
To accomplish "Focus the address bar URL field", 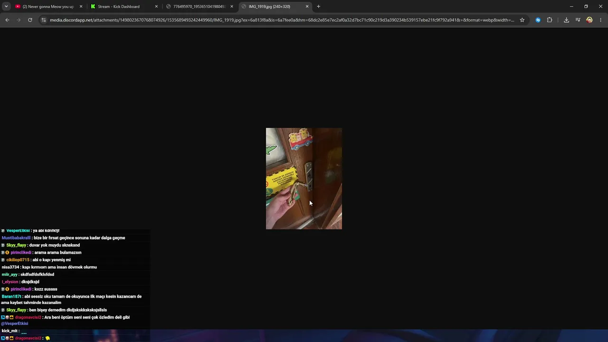I will [282, 20].
